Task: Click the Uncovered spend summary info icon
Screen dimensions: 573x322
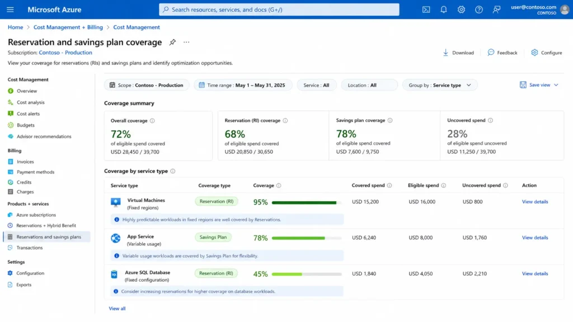Action: 490,121
